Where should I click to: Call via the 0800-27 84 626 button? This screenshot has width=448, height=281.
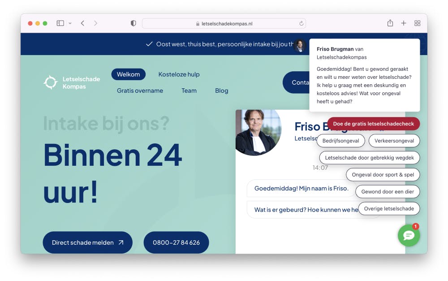(x=176, y=242)
